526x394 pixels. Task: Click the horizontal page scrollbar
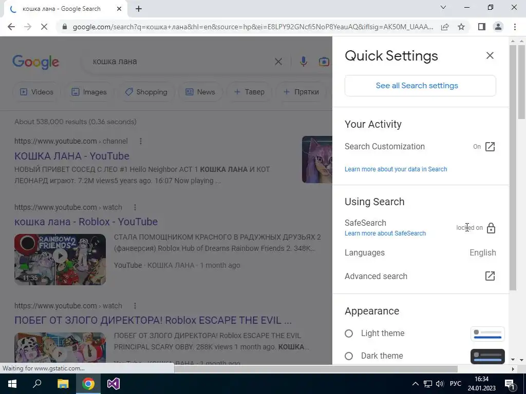[x=315, y=369]
